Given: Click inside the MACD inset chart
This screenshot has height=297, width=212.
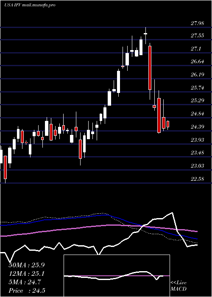Looking at the screenshot, I should point(117,276).
